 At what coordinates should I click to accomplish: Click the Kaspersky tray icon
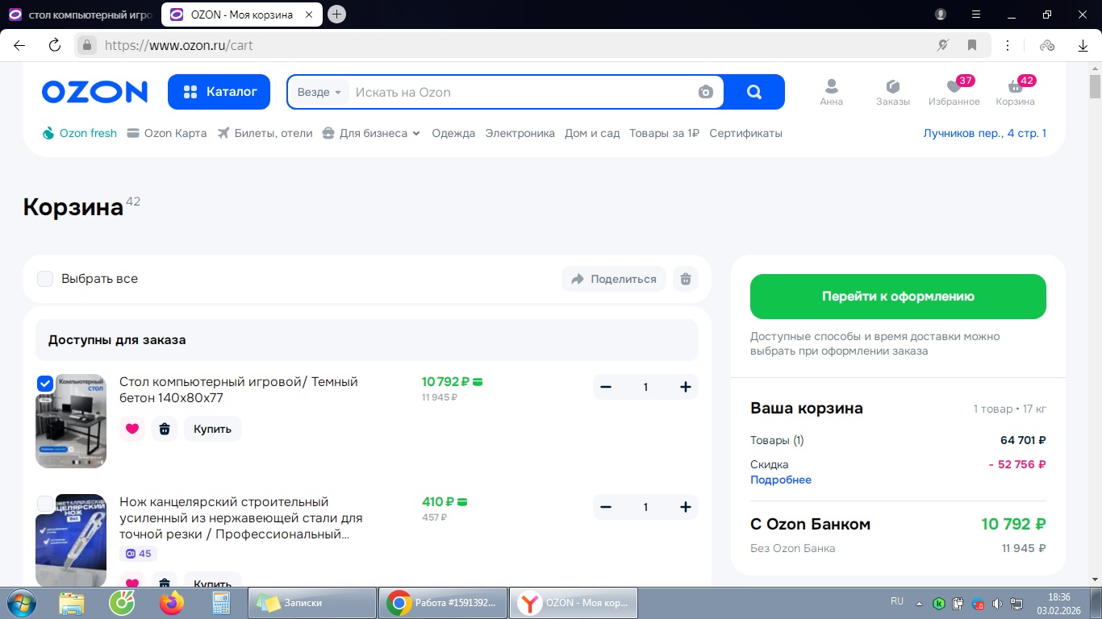(x=940, y=603)
